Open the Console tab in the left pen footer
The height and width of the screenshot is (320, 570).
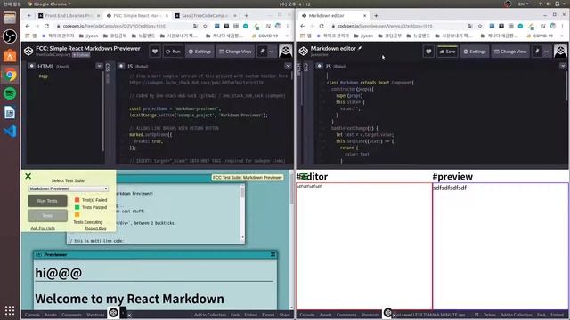[32, 315]
